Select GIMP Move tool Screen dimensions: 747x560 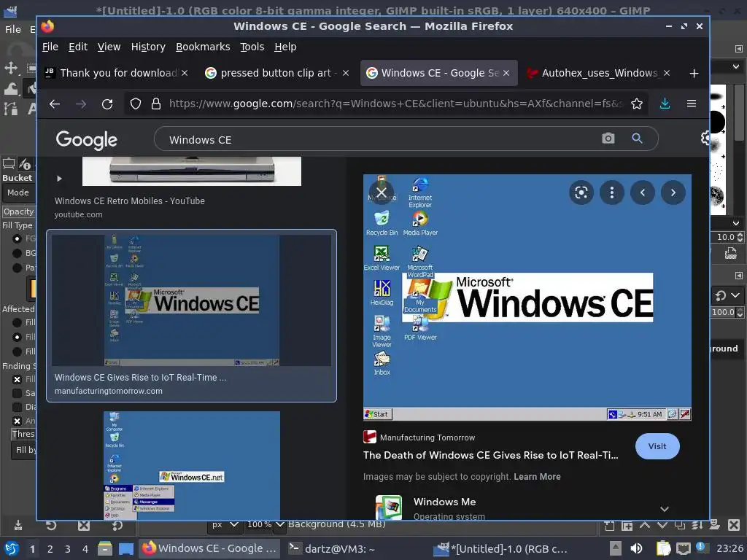11,68
